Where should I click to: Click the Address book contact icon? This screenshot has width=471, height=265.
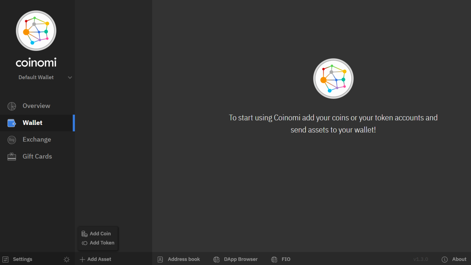(x=160, y=259)
